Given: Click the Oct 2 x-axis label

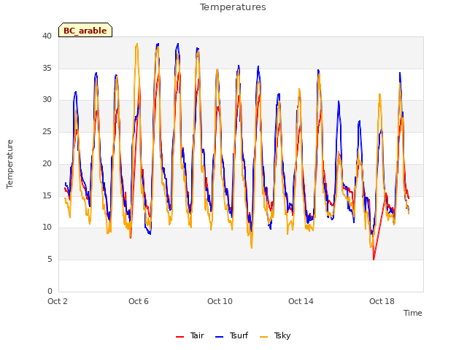Looking at the screenshot, I should (x=58, y=301).
